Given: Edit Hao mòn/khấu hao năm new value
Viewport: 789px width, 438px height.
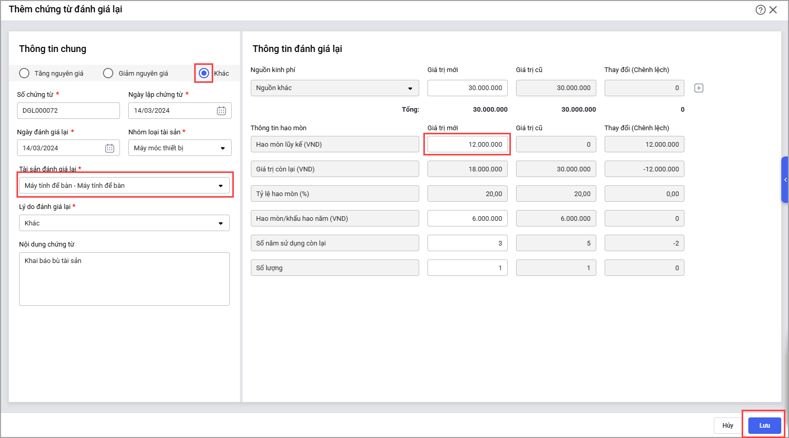Looking at the screenshot, I should click(x=468, y=218).
